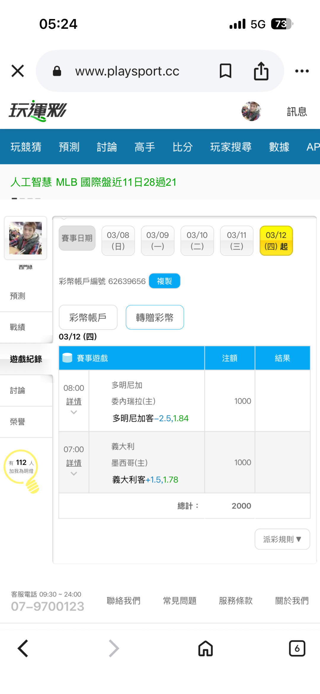Image resolution: width=320 pixels, height=694 pixels.
Task: Close the browser page with X
Action: point(18,71)
